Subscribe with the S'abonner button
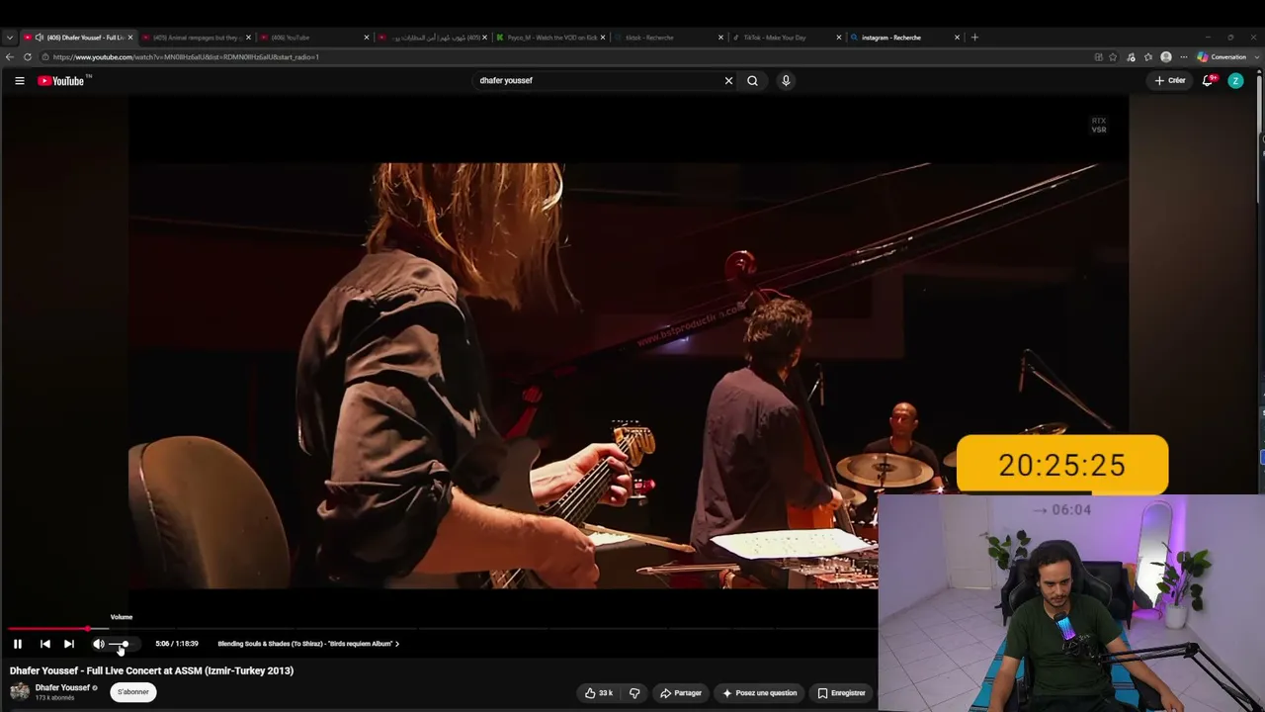 133,692
